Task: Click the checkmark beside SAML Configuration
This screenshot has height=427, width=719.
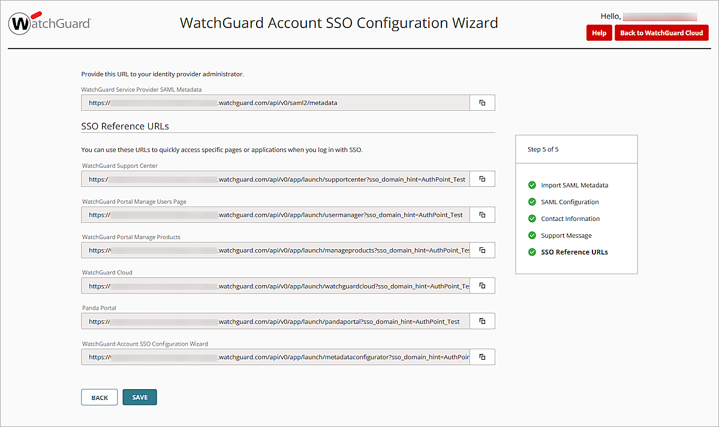Action: tap(532, 202)
